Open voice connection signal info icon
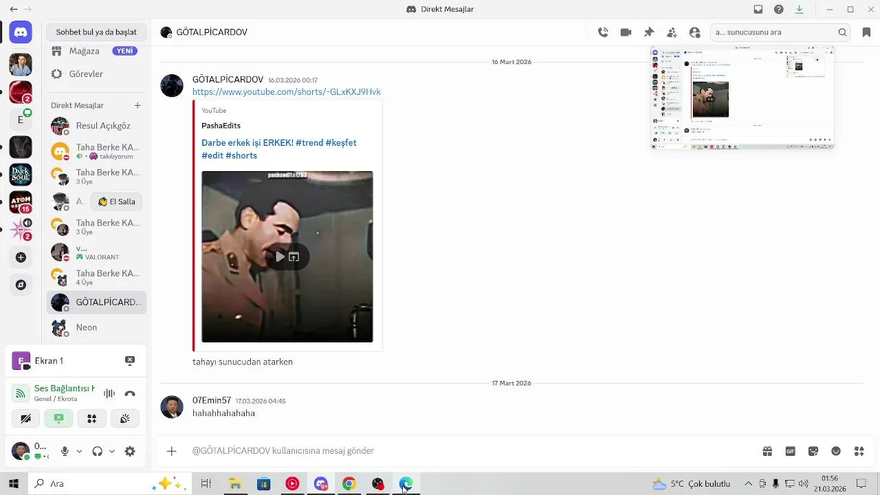The image size is (880, 495). click(x=21, y=394)
